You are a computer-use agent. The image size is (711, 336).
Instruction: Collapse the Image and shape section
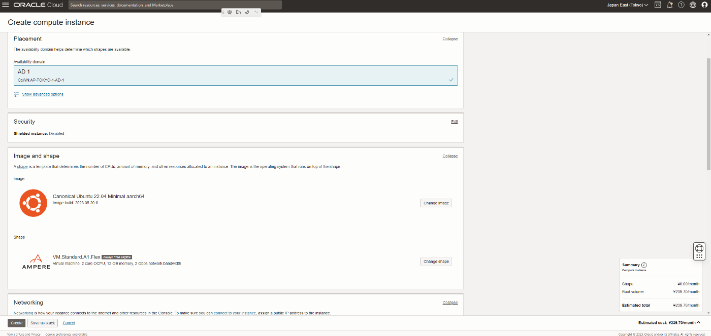pyautogui.click(x=450, y=156)
